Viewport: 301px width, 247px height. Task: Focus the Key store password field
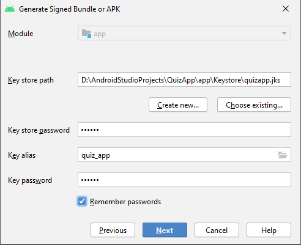pyautogui.click(x=184, y=130)
